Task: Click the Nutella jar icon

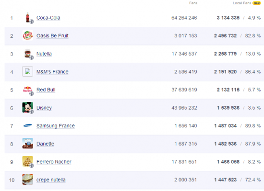Action: pyautogui.click(x=28, y=54)
